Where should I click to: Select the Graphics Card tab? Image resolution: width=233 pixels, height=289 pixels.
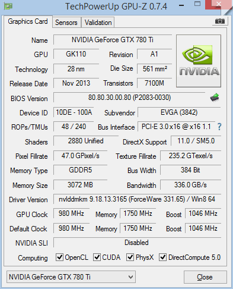tap(28, 21)
